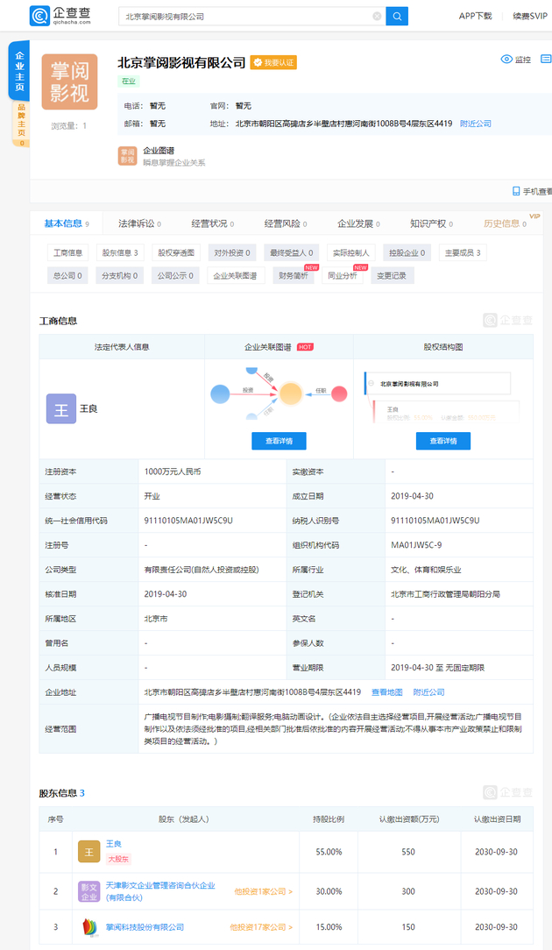This screenshot has height=950, width=552.
Task: Click the credit code 91110105MA01JW5C9U in 统一社会信用代码 row
Action: [188, 521]
